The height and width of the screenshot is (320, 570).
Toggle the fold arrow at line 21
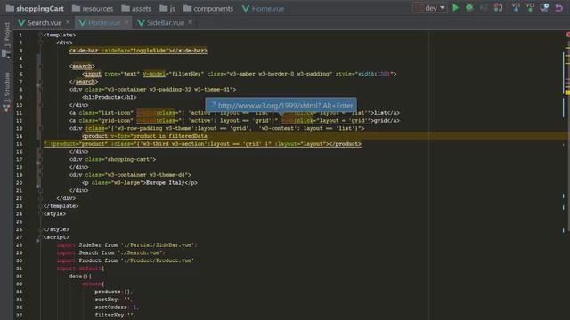point(38,187)
